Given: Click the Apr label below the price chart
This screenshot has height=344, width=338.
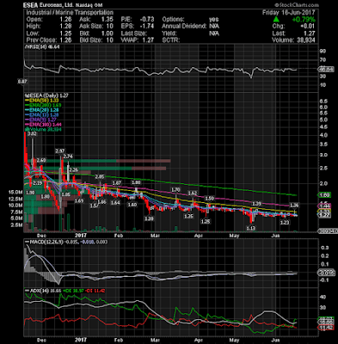Looking at the screenshot, I should [x=199, y=236].
